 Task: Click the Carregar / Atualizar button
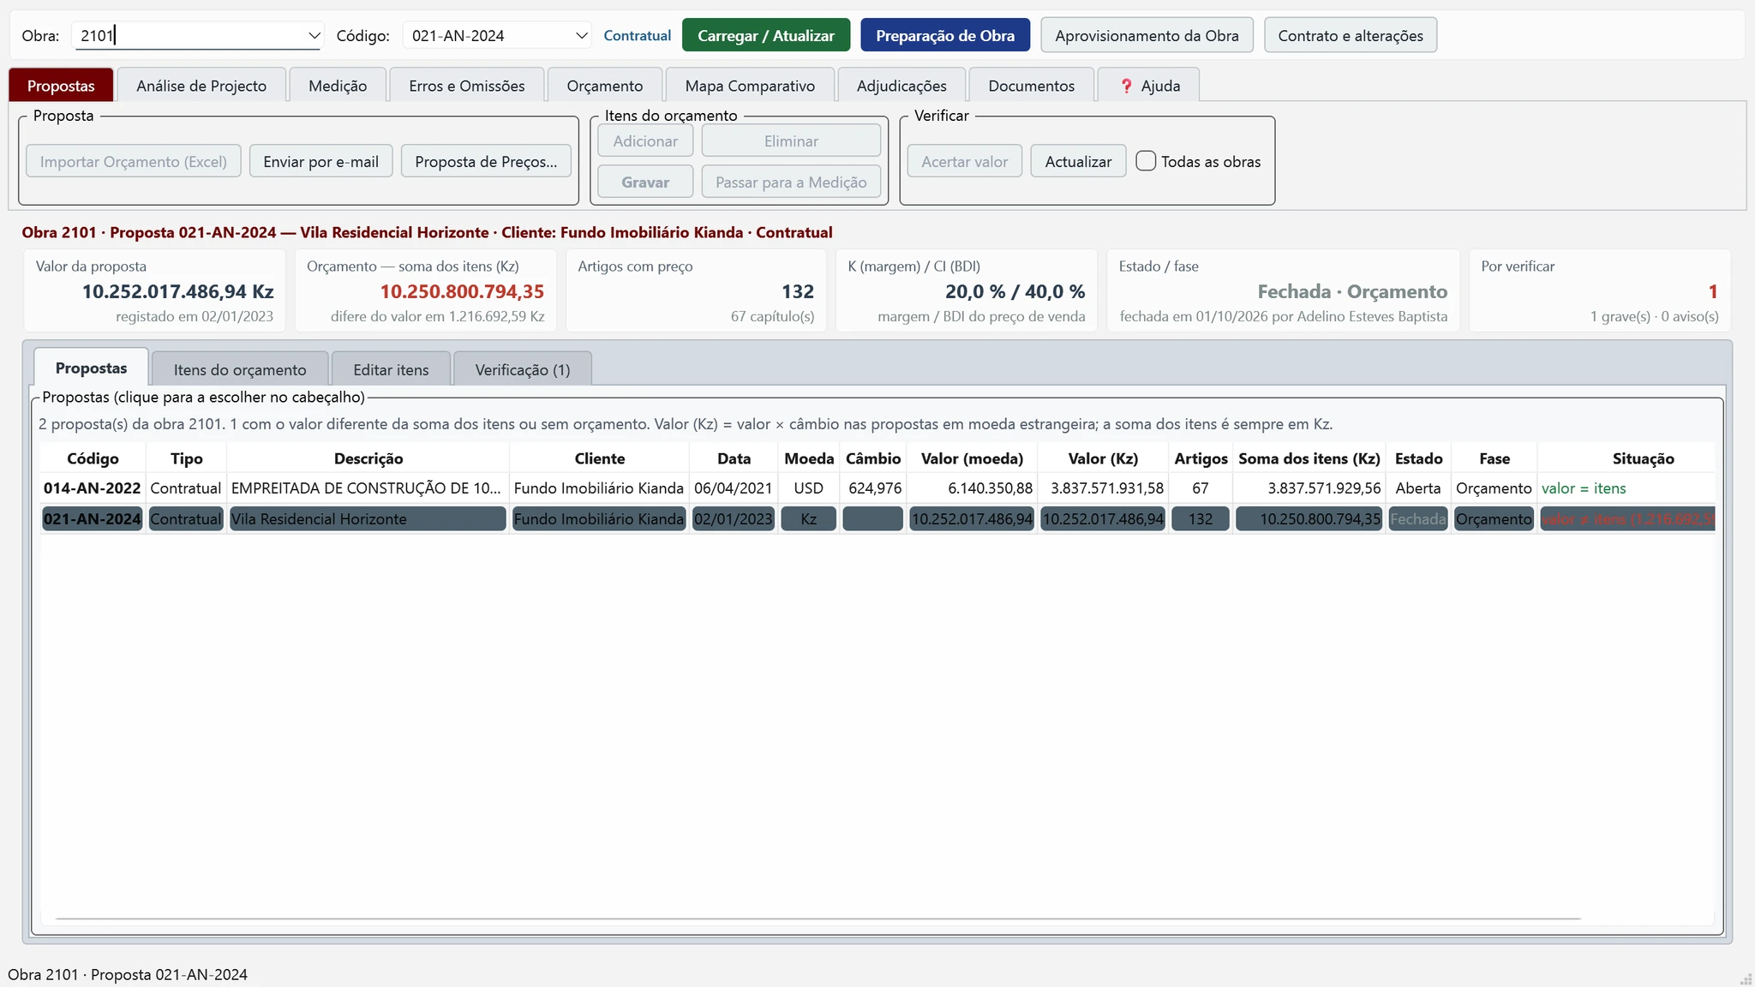(766, 36)
